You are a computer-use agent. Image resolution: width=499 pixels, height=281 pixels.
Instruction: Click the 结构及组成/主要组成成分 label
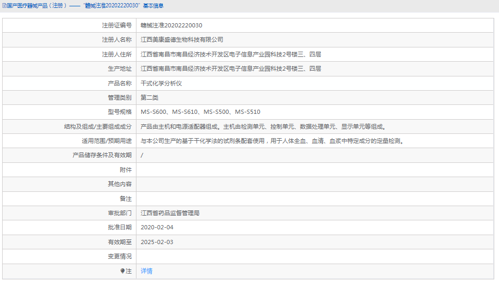(x=98, y=127)
